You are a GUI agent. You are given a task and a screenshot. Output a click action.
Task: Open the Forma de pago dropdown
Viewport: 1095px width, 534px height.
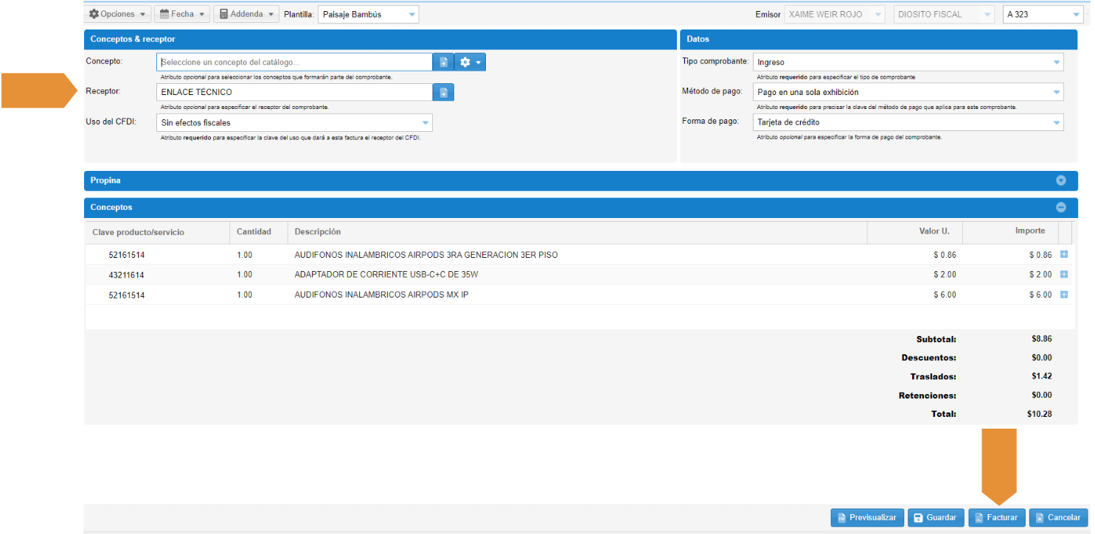pos(909,122)
